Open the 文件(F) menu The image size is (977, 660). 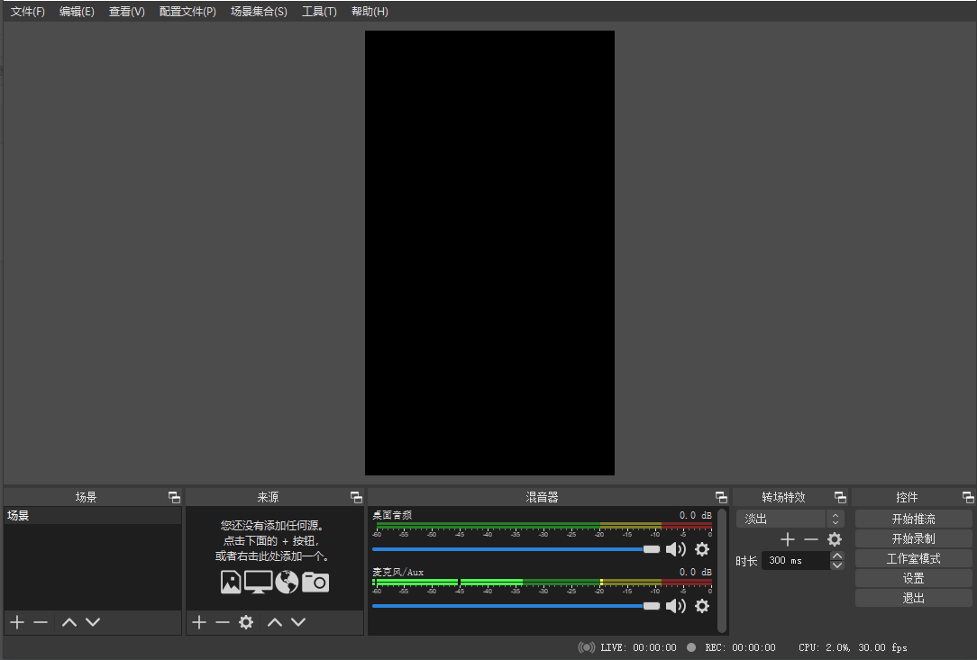click(28, 12)
